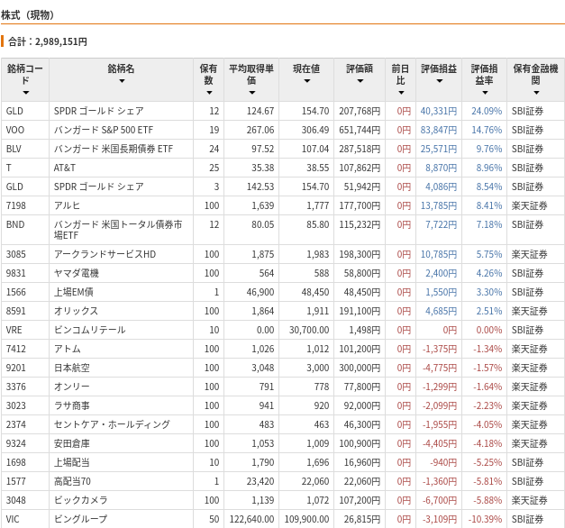Click the 株式(現物) section heading
The height and width of the screenshot is (528, 565).
pos(27,15)
